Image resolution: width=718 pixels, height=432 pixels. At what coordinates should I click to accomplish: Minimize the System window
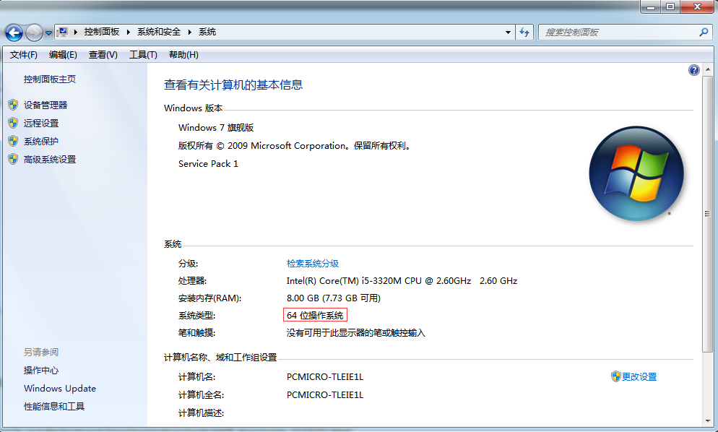click(650, 7)
